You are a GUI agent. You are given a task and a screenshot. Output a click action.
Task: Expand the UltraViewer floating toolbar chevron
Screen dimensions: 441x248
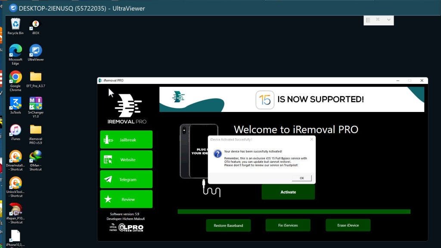(388, 20)
